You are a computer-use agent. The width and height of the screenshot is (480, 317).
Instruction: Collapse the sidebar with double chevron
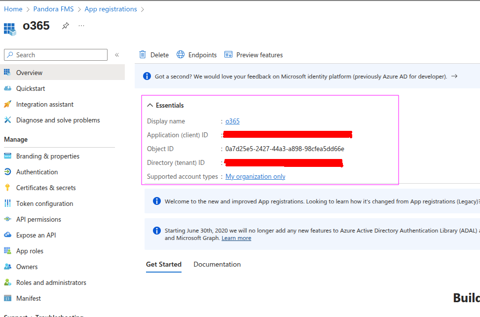117,55
